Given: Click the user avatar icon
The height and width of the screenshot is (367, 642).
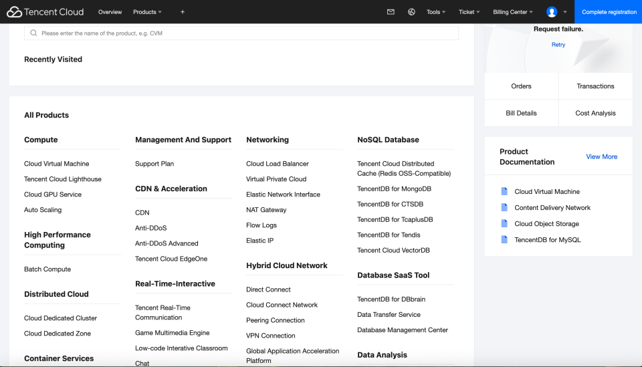Looking at the screenshot, I should click(x=552, y=12).
